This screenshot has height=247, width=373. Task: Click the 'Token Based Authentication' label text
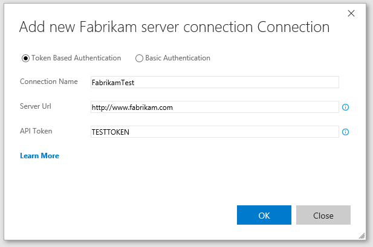(75, 59)
